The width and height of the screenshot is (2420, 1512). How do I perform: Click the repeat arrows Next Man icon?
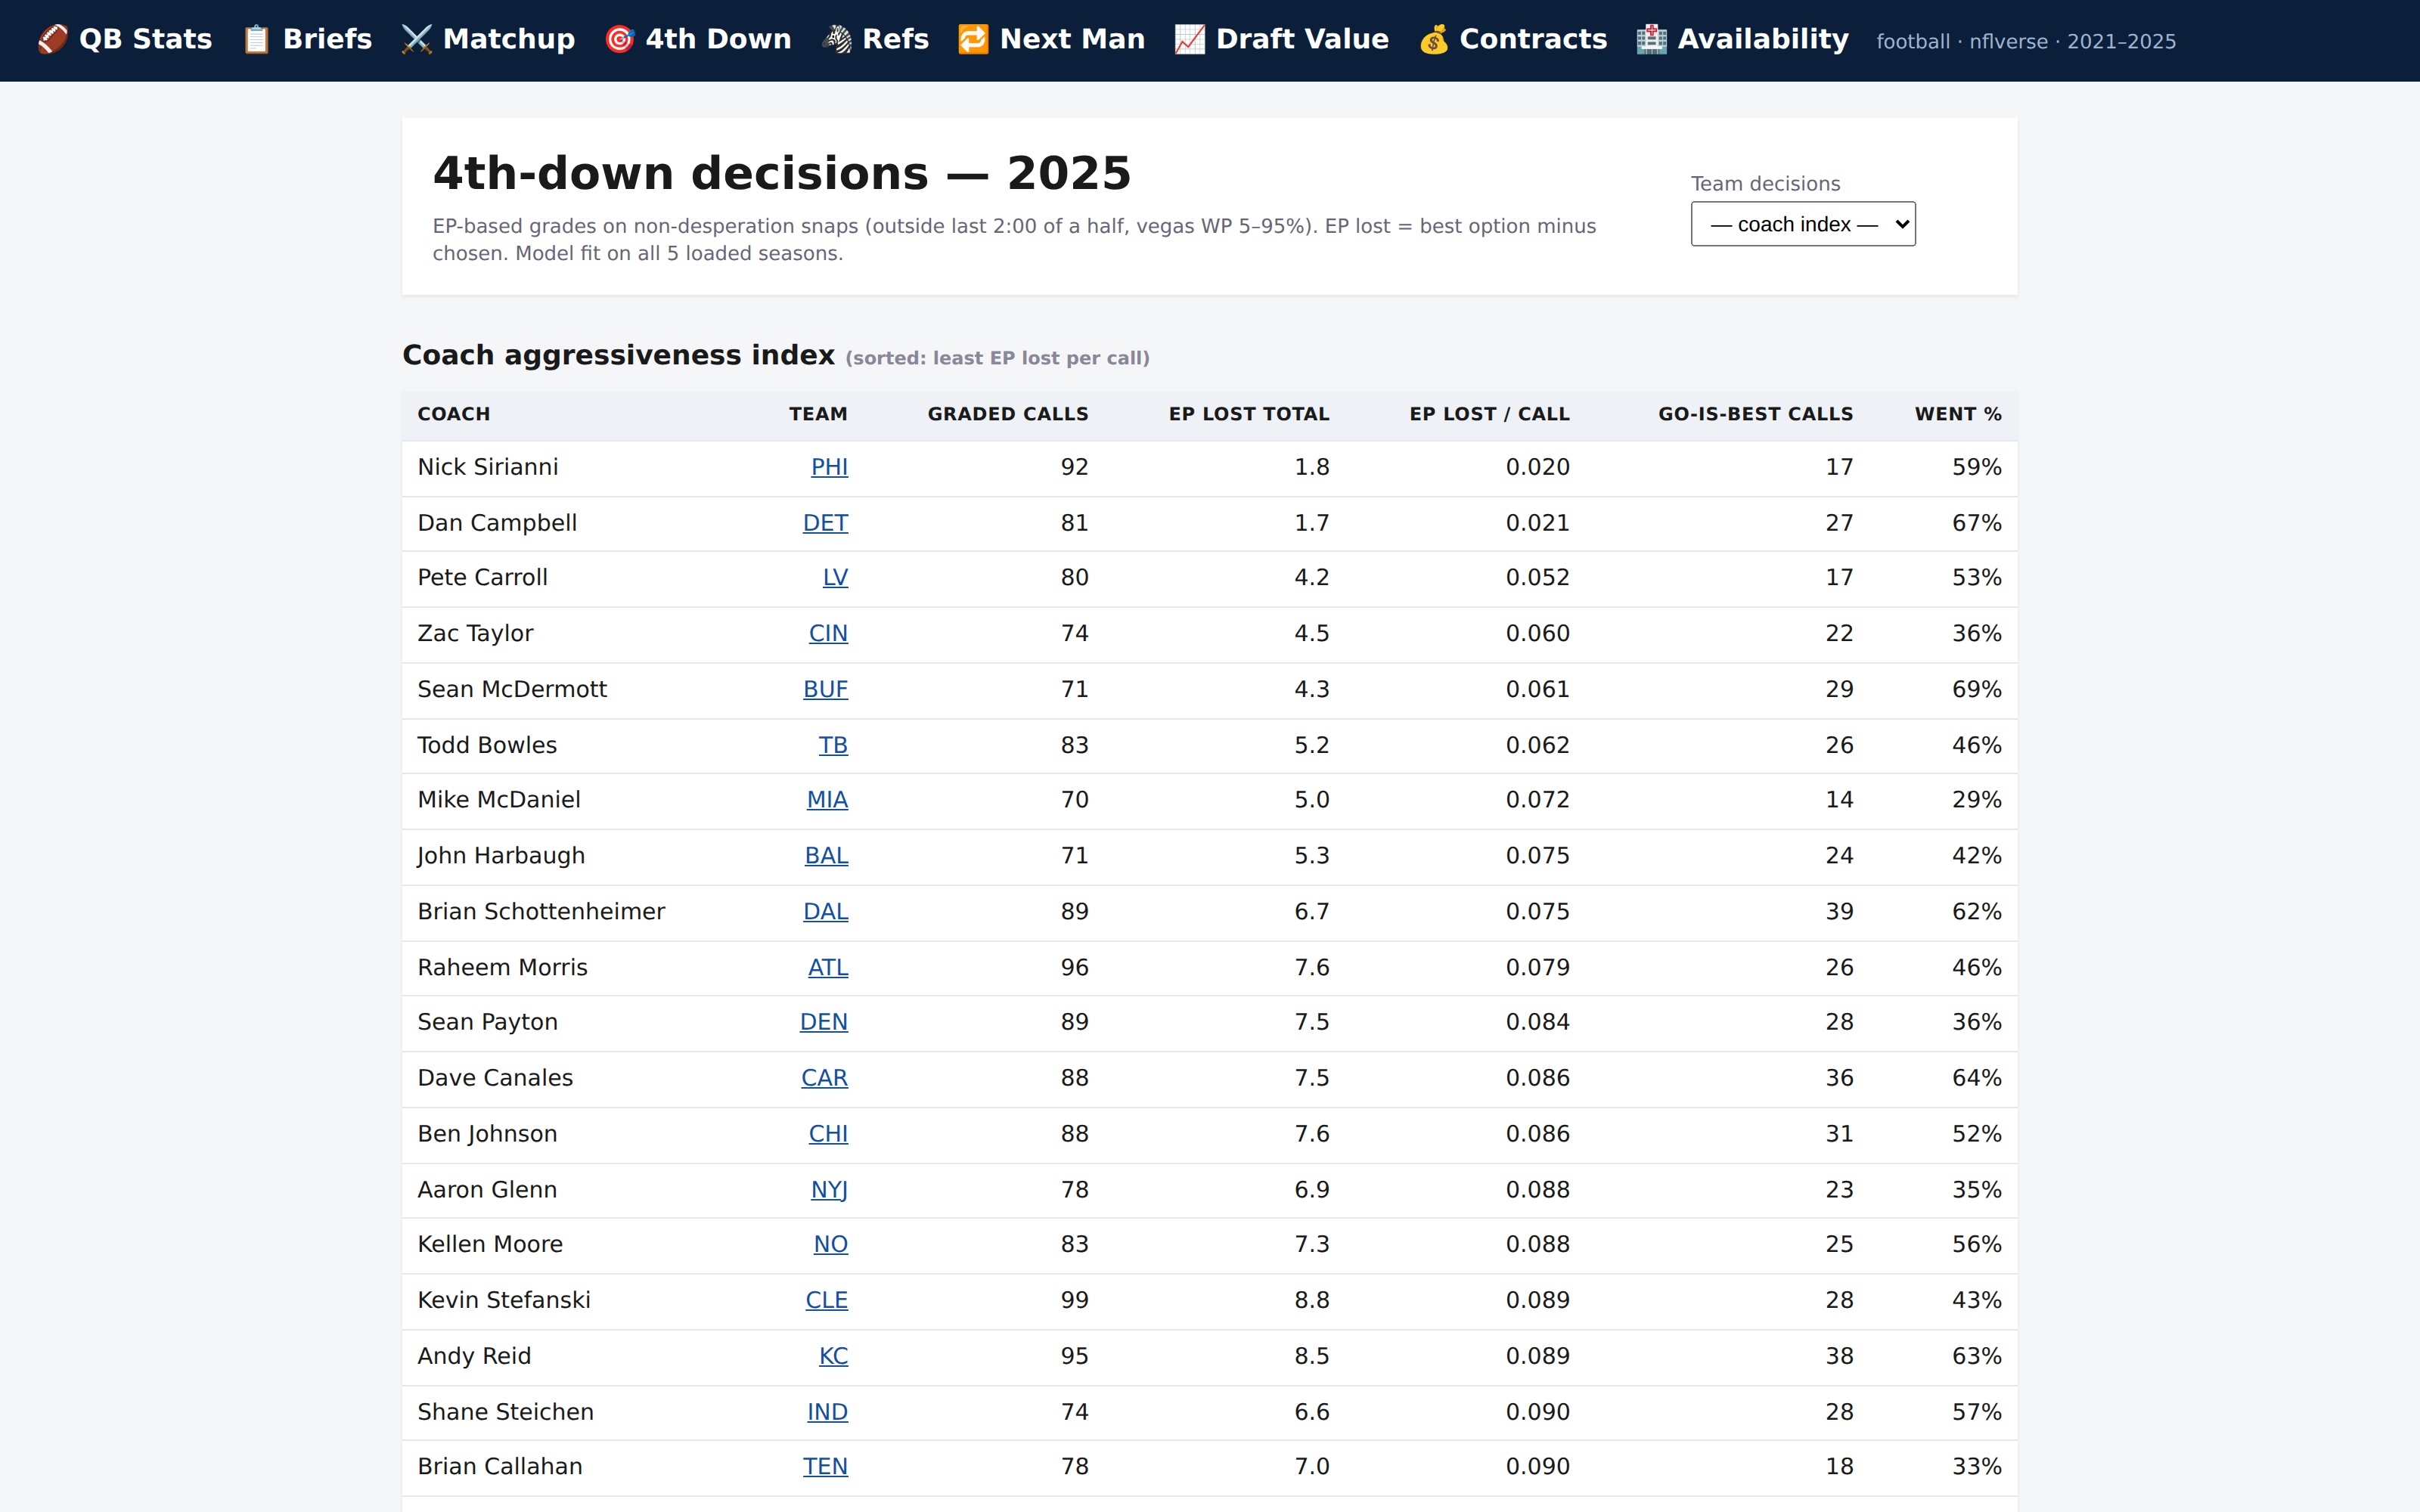click(x=974, y=40)
